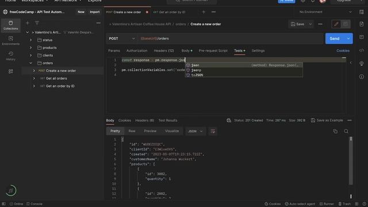Open the Save dropdown arrow
368x207 pixels.
click(x=310, y=24)
